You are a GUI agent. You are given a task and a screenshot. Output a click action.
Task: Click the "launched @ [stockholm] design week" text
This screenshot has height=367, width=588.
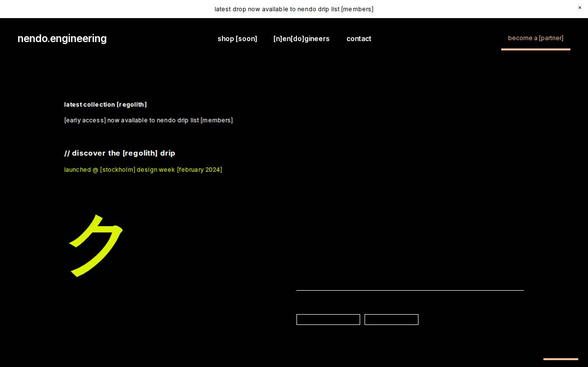coord(143,170)
